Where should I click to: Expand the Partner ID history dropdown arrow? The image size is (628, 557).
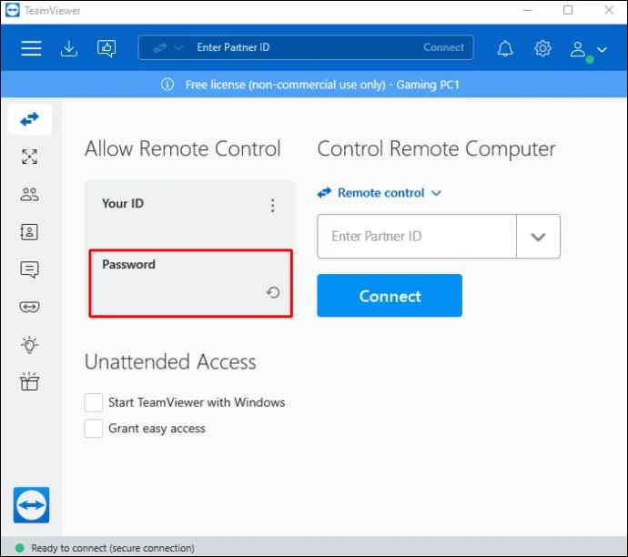pos(538,237)
